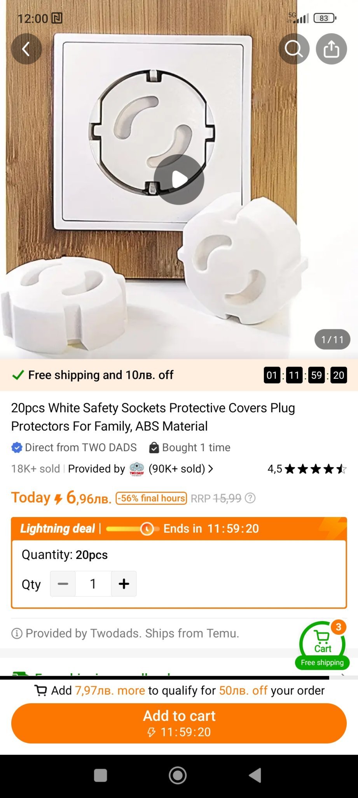This screenshot has width=358, height=798.
Task: Tap the Android home button
Action: click(178, 775)
